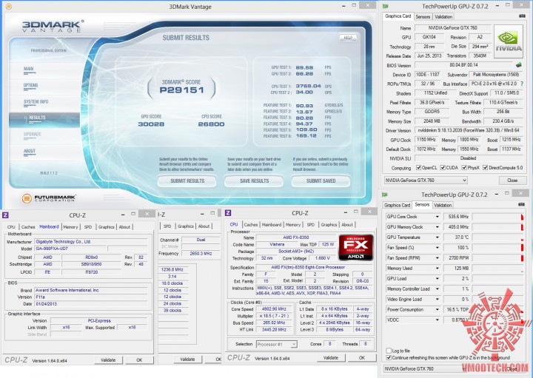The height and width of the screenshot is (378, 533).
Task: Open the Options section in 3DMark Vantage
Action: point(30,85)
